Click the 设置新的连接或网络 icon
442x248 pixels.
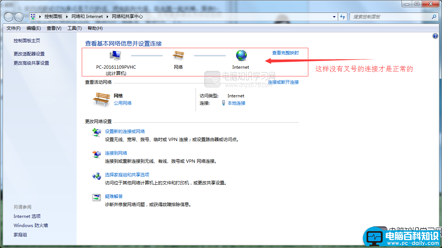tap(97, 133)
